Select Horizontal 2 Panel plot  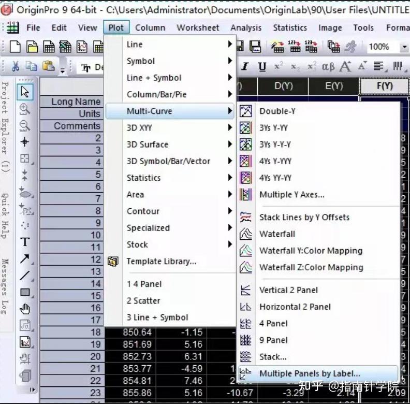(x=318, y=307)
